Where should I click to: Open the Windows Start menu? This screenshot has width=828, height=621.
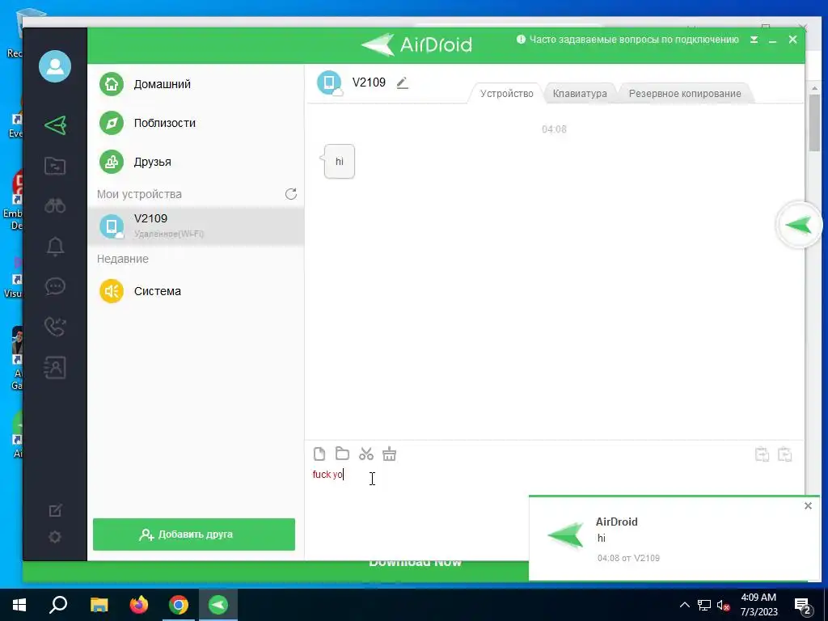pyautogui.click(x=19, y=605)
